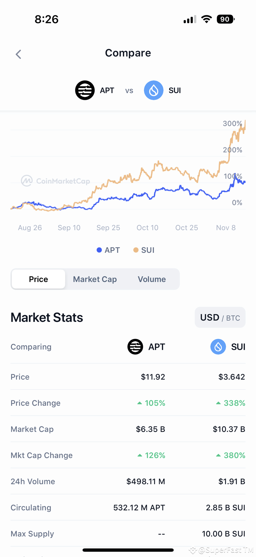Tap SUI price change 338%

point(231,403)
